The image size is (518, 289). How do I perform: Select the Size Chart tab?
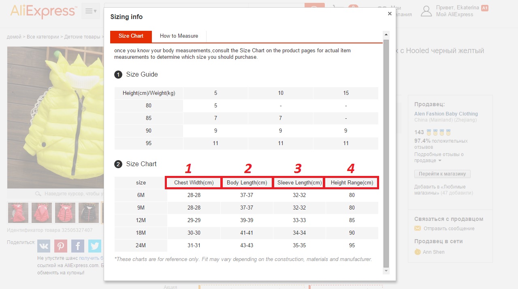(131, 36)
